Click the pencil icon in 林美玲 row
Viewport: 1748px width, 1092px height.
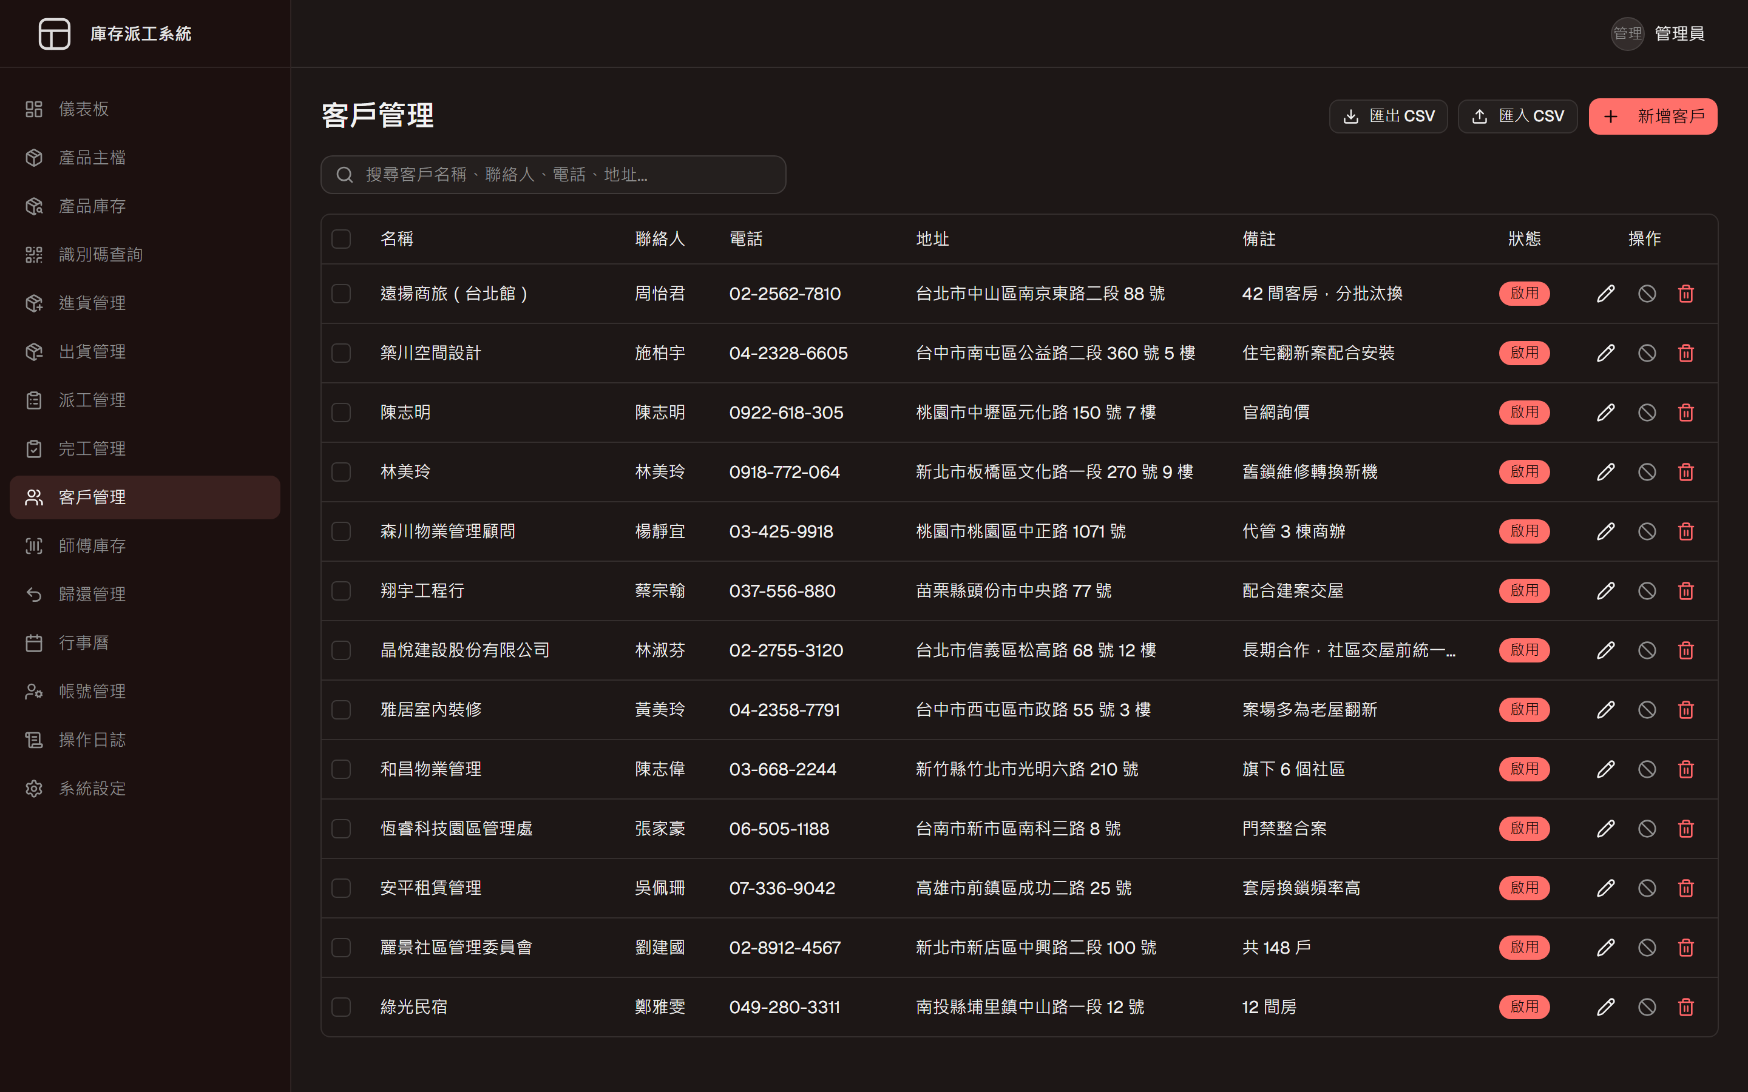pos(1605,473)
